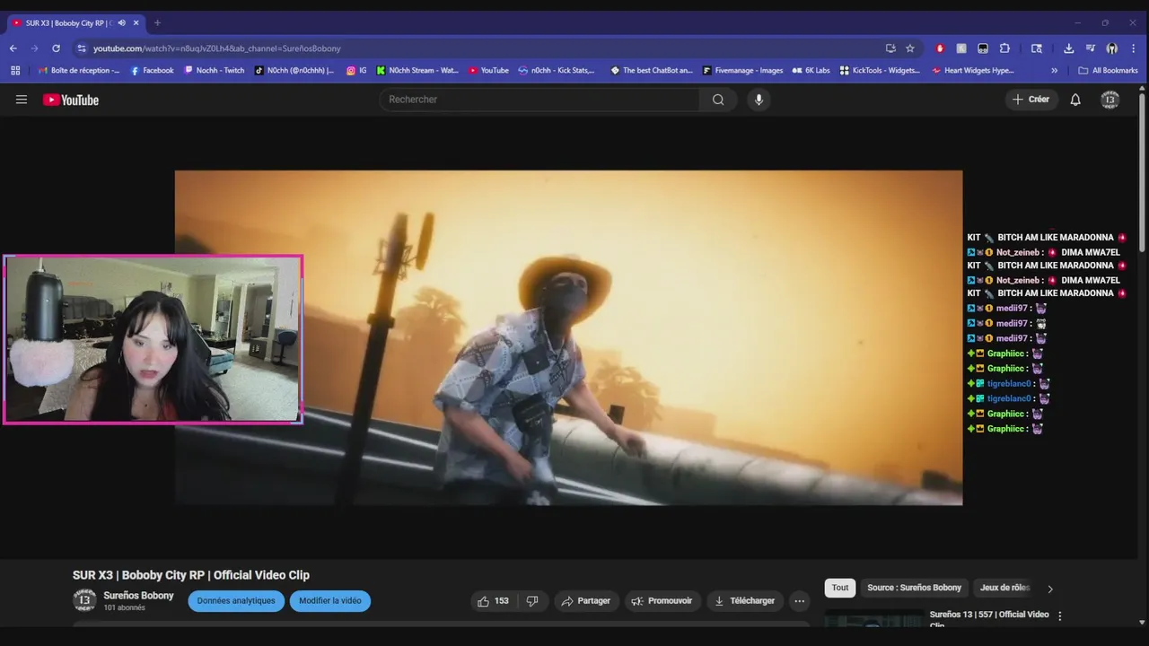Image resolution: width=1149 pixels, height=646 pixels.
Task: Open the YouTube hamburger guide menu
Action: (x=22, y=100)
